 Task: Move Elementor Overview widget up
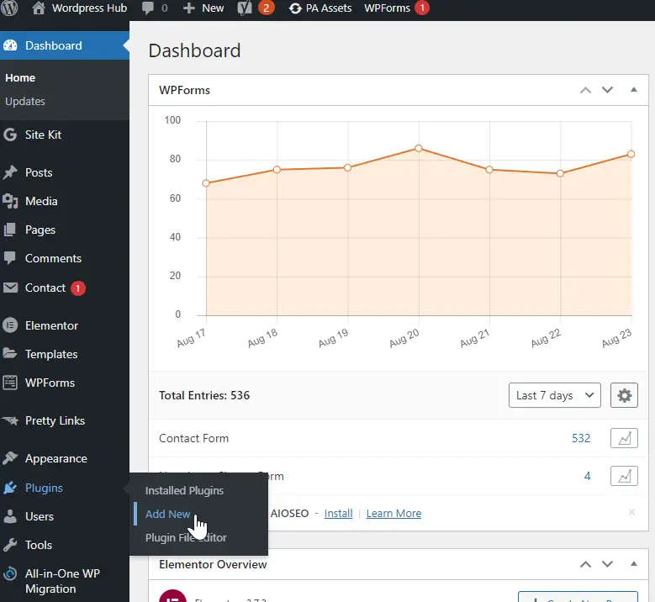pos(586,564)
